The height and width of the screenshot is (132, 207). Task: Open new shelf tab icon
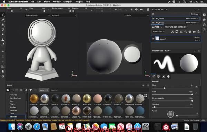pos(12,90)
